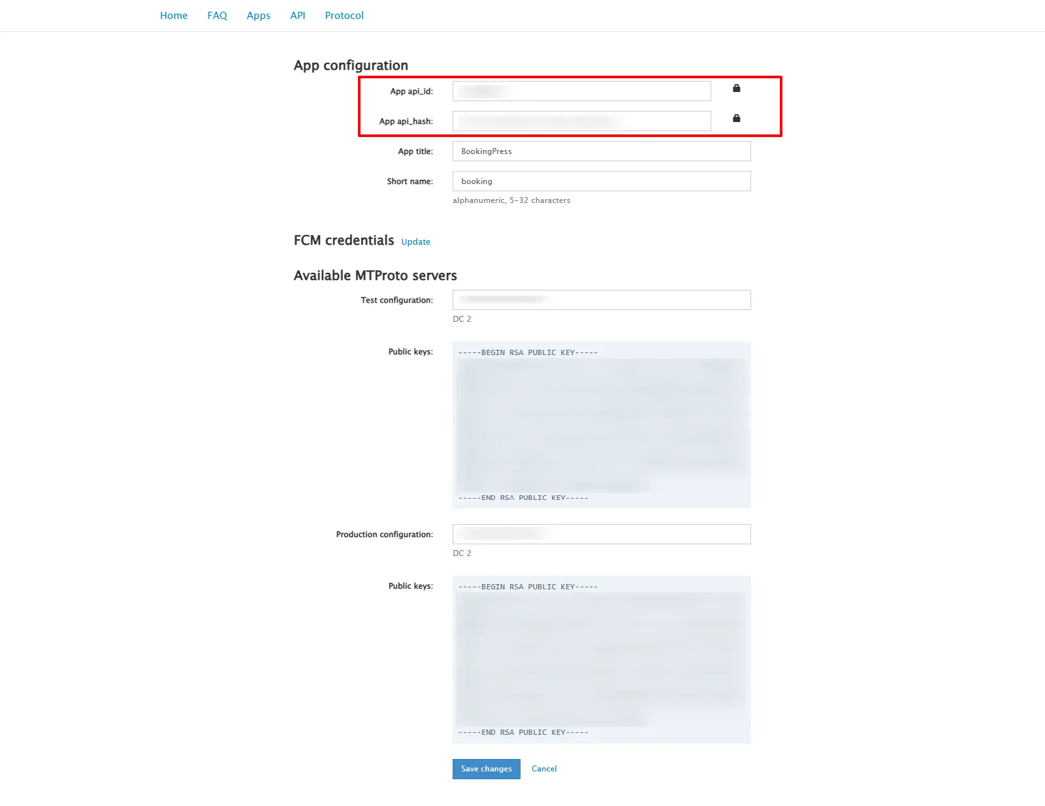Click the DC 2 label under Test configuration

click(462, 319)
